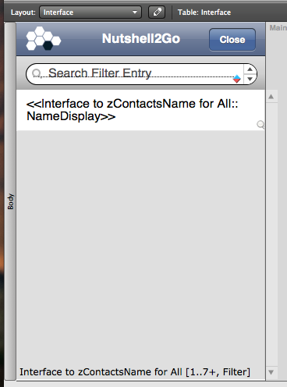Click the Close button in Nutshell2Go header
Screen dimensions: 287x387
coord(232,40)
